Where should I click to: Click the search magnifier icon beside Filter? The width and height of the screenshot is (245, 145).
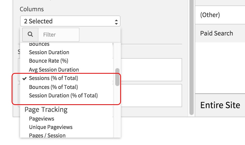coord(30,35)
